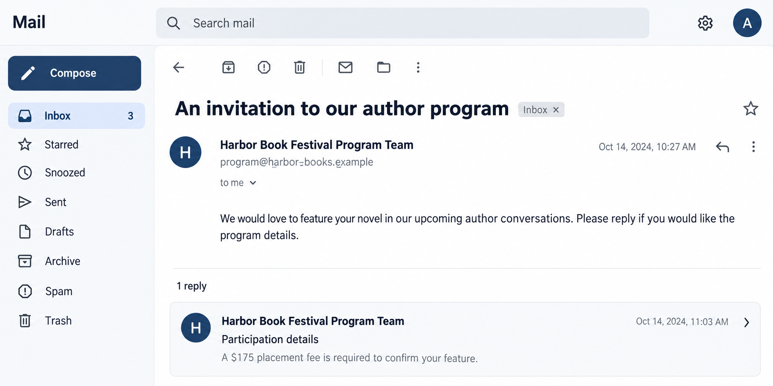Open the Participation details reply subject
Screen dimensions: 773x386
coord(270,339)
